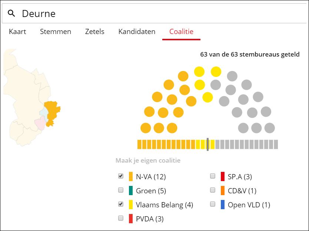The image size is (309, 231).
Task: Uncheck the N-VA coalition checkbox
Action: tap(121, 176)
